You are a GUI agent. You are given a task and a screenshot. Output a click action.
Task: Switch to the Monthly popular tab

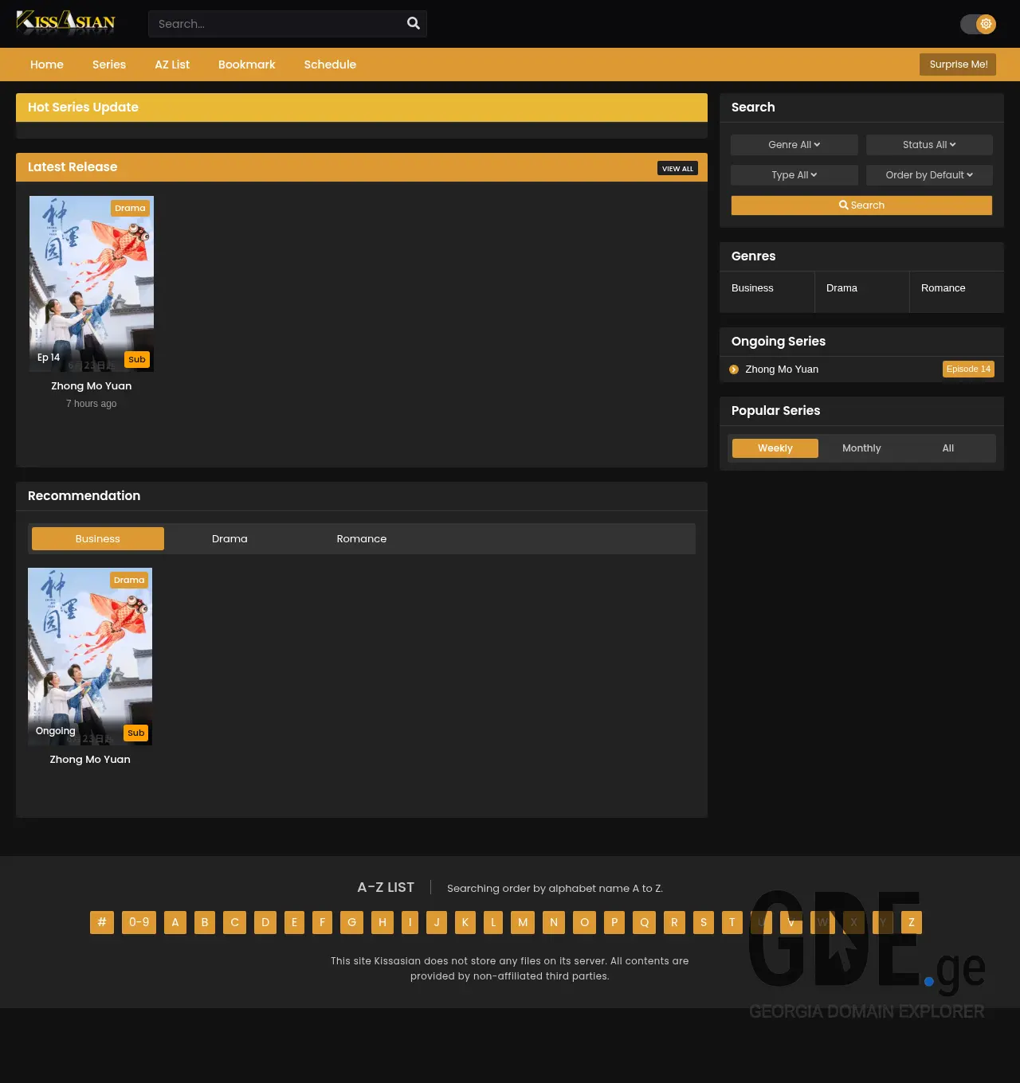861,448
